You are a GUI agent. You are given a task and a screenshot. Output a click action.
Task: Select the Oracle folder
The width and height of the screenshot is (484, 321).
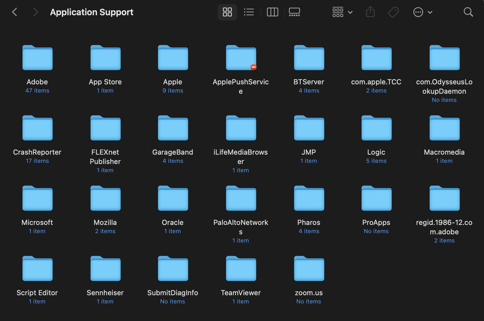(173, 198)
